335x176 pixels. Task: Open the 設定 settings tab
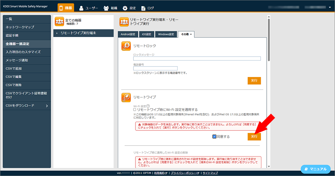pyautogui.click(x=129, y=8)
